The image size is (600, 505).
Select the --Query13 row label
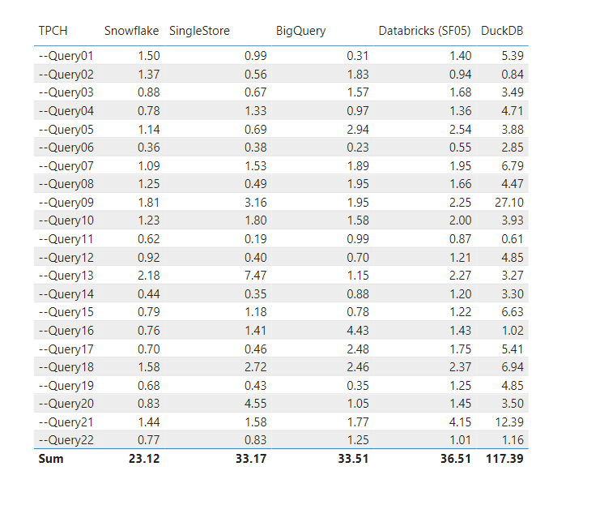click(x=66, y=276)
